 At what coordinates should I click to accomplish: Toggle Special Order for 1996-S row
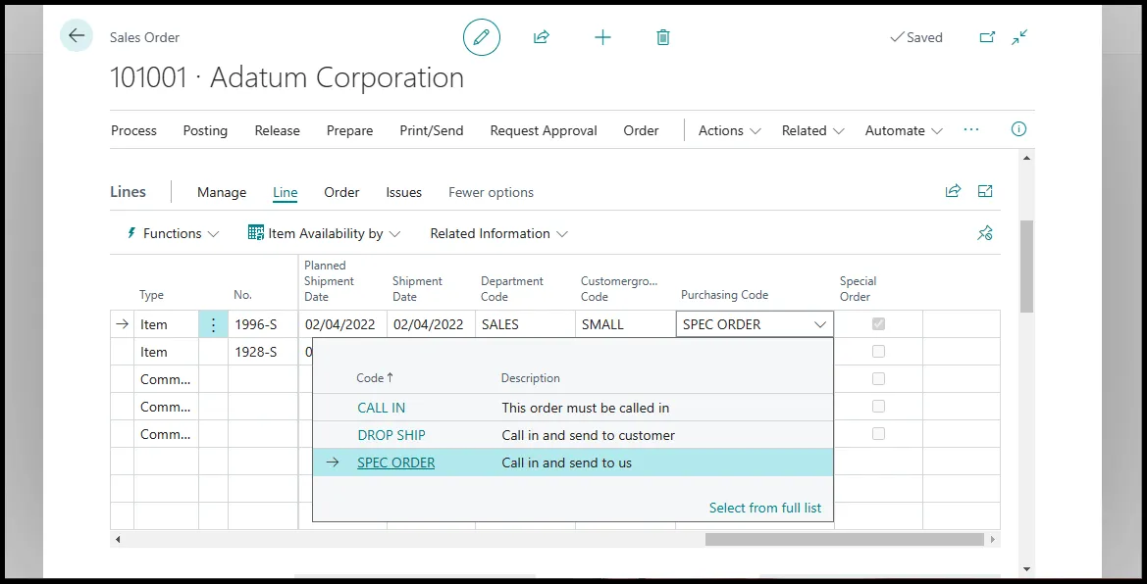coord(878,323)
